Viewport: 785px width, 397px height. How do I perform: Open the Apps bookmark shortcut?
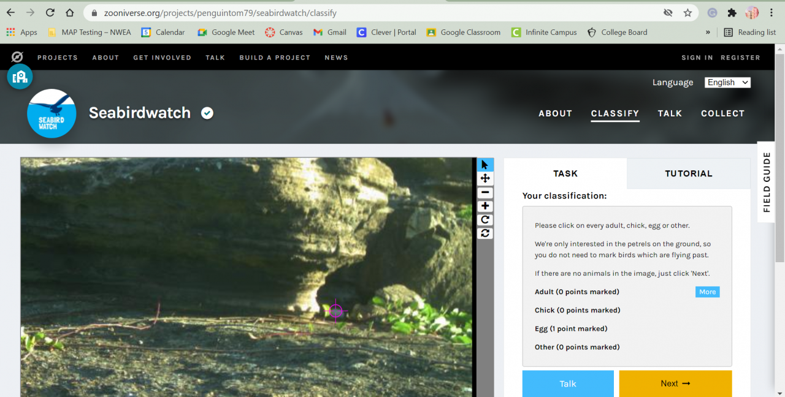[21, 32]
